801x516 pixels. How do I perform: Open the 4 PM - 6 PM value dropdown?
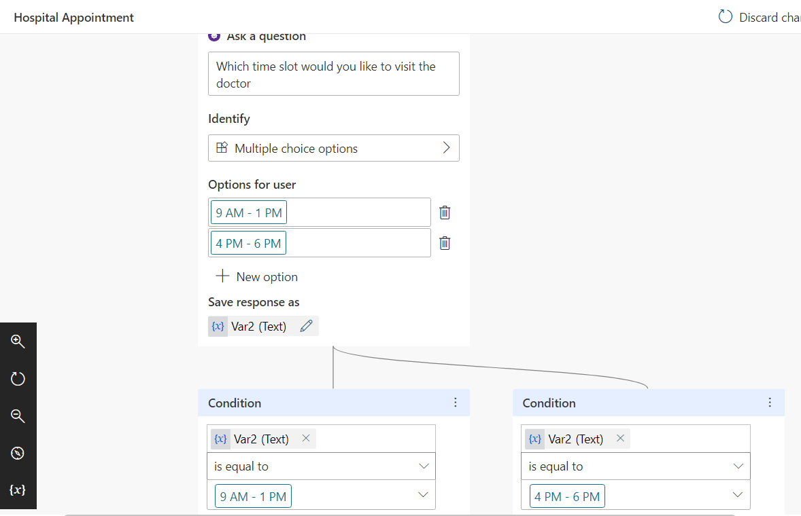[x=737, y=494]
